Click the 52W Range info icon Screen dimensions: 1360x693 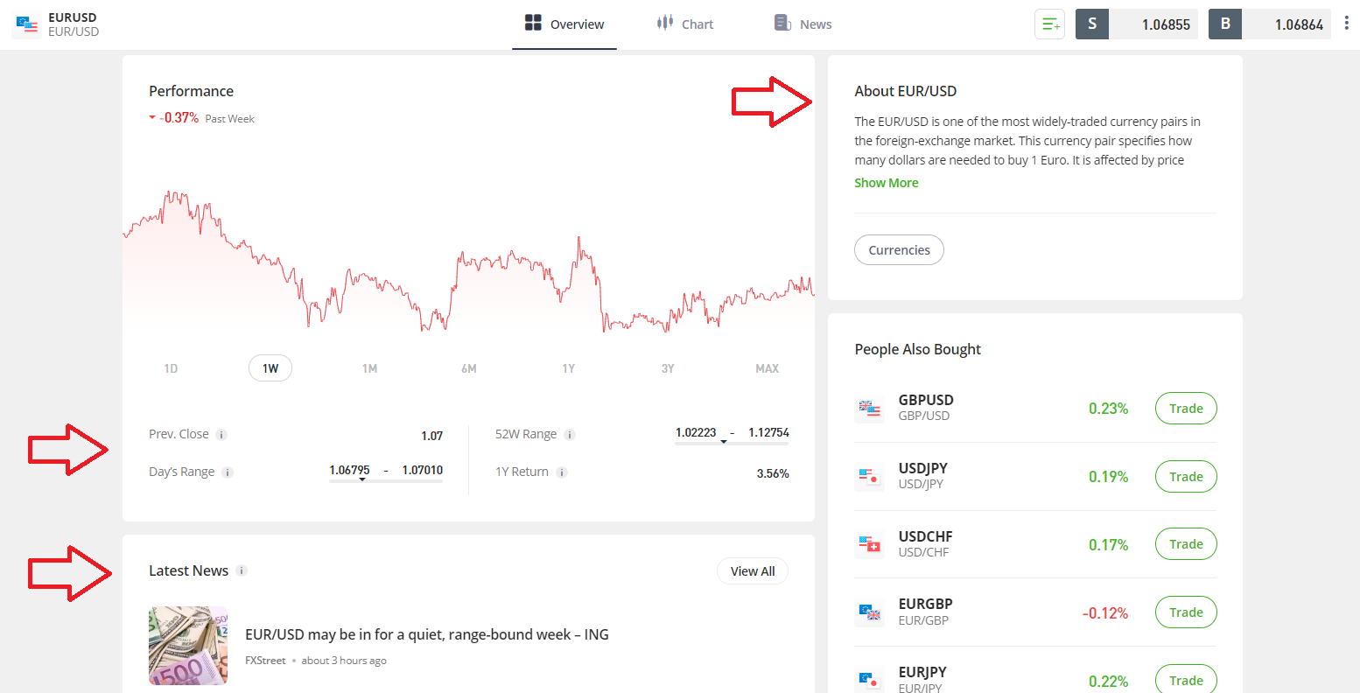(x=570, y=435)
